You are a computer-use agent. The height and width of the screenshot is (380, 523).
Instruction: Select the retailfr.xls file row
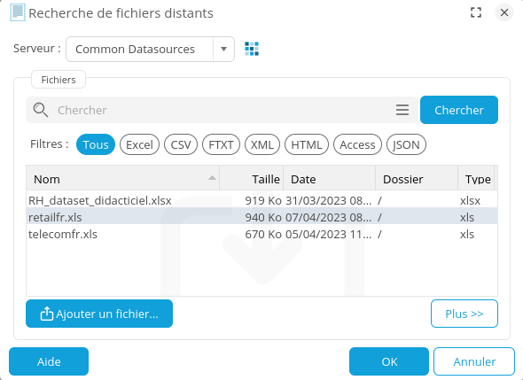tap(261, 217)
